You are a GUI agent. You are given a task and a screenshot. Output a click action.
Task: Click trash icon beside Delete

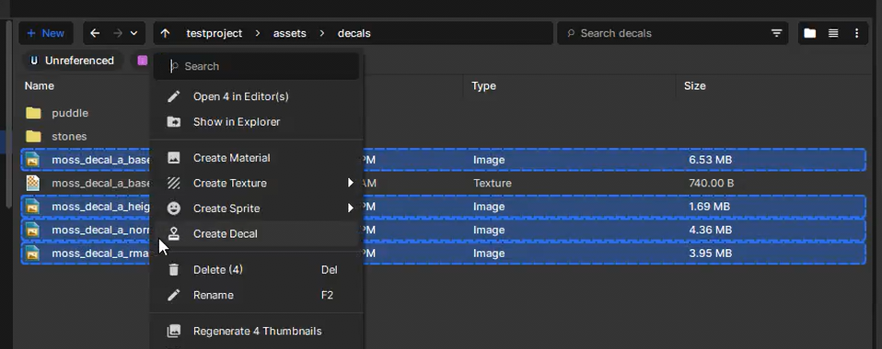(174, 270)
